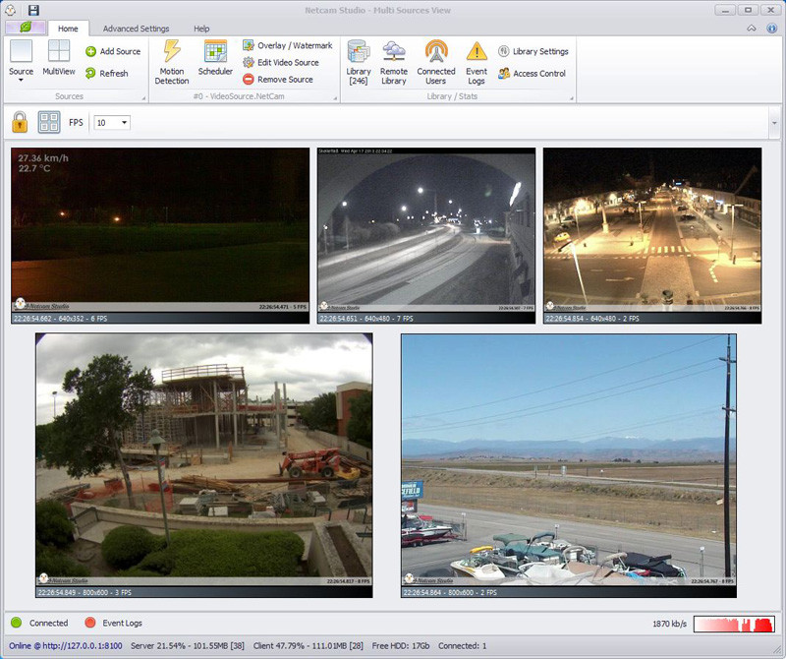
Task: Add a new video source
Action: pyautogui.click(x=113, y=51)
